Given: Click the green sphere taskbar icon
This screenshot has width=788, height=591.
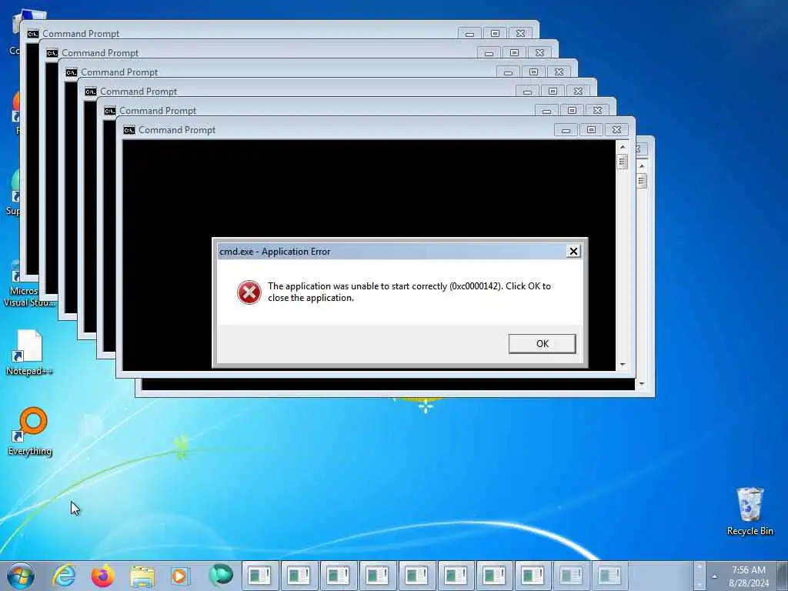Looking at the screenshot, I should click(x=221, y=575).
